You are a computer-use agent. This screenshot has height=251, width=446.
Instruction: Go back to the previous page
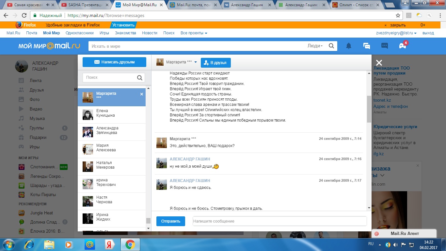[6, 15]
